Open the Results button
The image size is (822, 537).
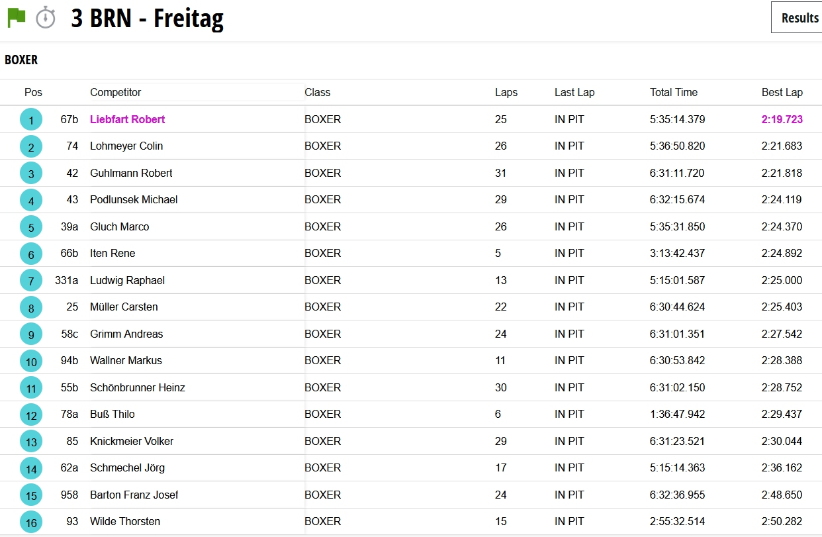(799, 18)
